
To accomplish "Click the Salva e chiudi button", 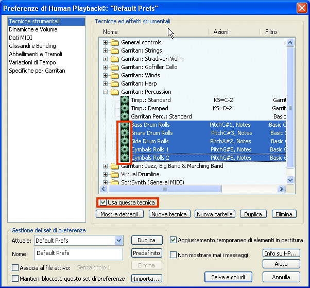I will click(x=228, y=277).
